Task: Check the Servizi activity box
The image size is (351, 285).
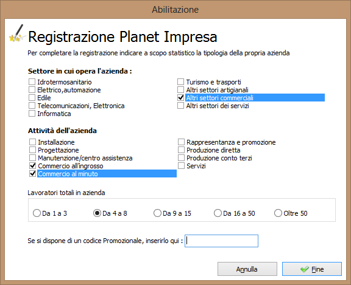Action: [182, 166]
